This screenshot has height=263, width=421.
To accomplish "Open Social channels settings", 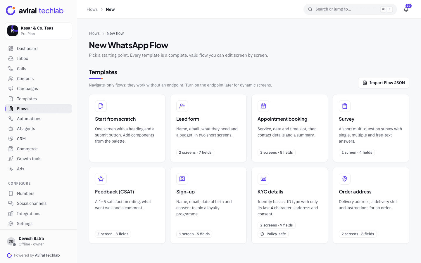I will point(38,203).
